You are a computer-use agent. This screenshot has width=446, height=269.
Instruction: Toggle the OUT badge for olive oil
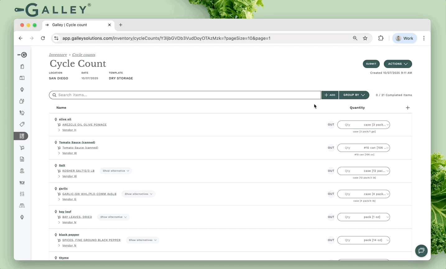331,125
